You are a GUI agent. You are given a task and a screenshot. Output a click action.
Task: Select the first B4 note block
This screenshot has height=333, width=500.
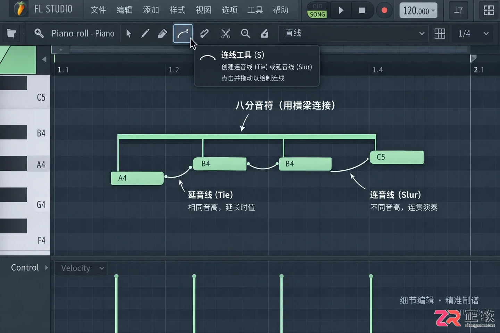click(220, 164)
